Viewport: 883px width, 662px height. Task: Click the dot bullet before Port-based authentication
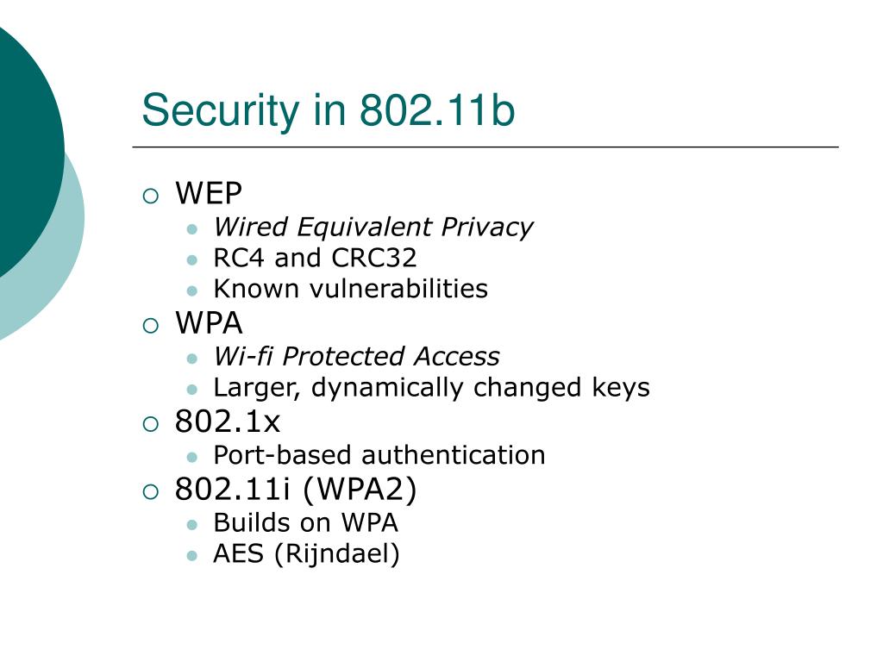192,457
